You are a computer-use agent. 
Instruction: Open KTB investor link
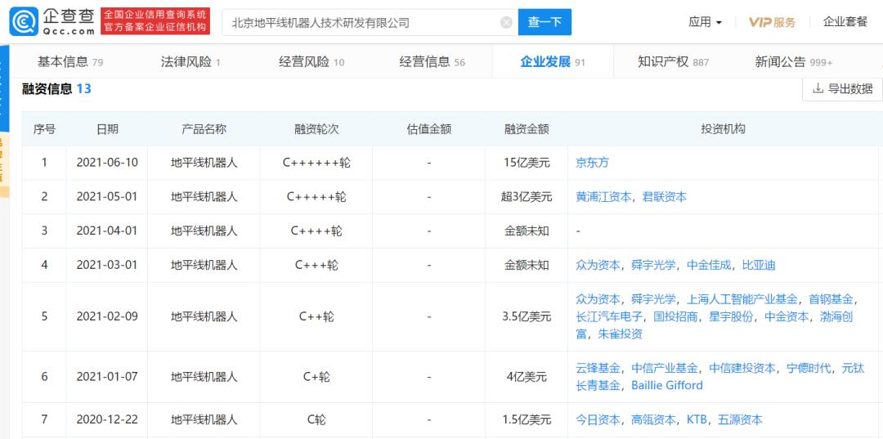coord(697,419)
